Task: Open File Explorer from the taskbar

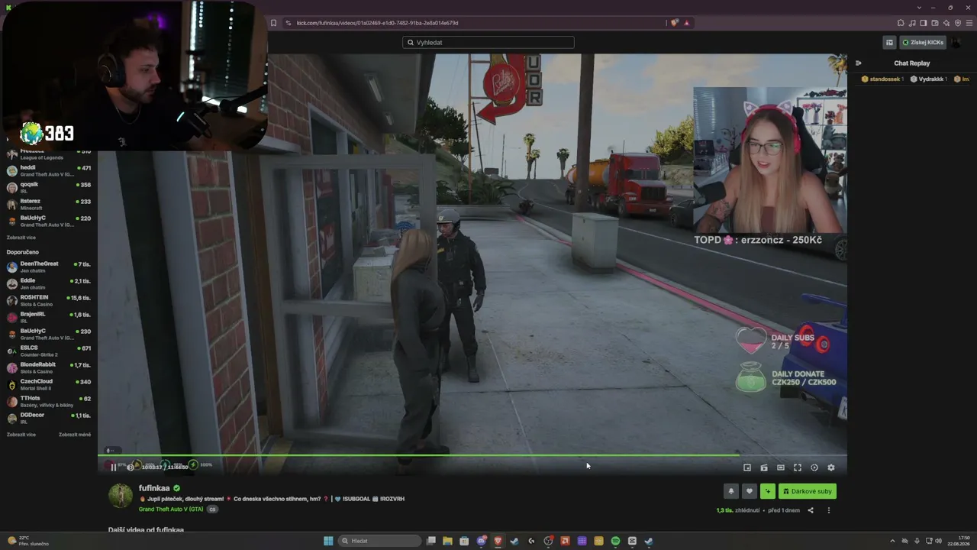Action: [447, 541]
